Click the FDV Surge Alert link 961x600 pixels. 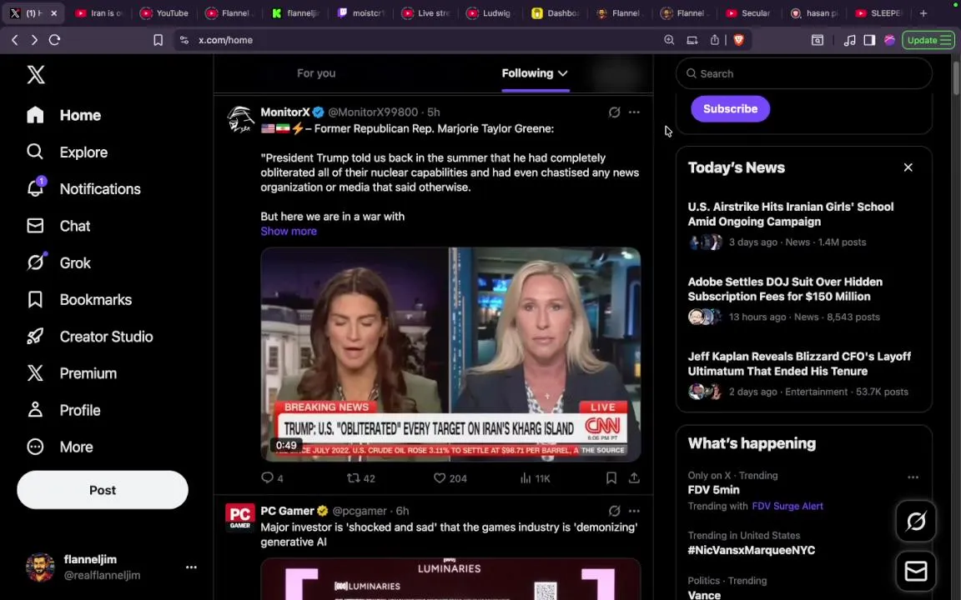point(787,506)
